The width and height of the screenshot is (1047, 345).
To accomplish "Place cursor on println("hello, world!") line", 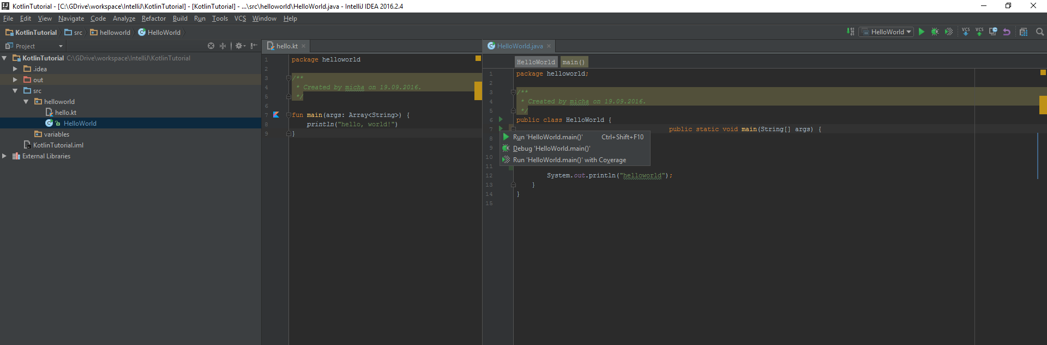I will tap(352, 125).
